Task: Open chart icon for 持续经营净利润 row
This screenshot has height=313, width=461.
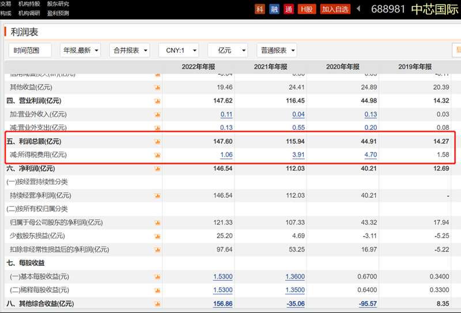Action: (157, 196)
